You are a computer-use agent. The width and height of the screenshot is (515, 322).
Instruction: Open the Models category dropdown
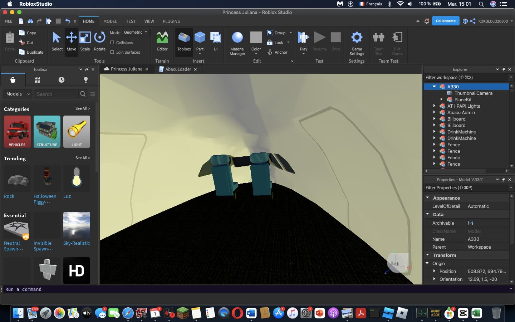tap(18, 94)
